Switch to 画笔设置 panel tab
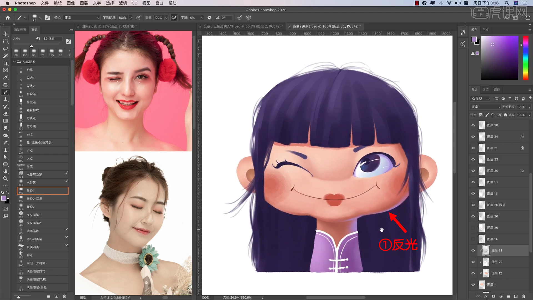 click(20, 30)
